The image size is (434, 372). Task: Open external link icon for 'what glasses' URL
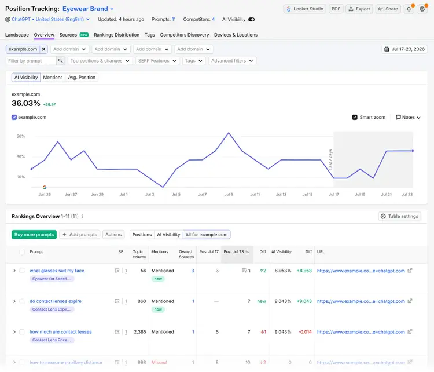(410, 271)
